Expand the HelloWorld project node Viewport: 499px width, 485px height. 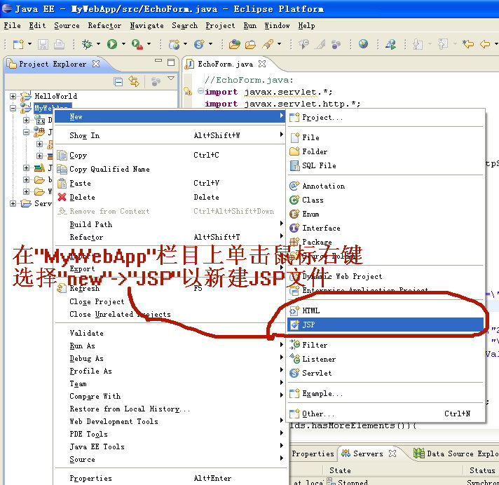pyautogui.click(x=13, y=96)
